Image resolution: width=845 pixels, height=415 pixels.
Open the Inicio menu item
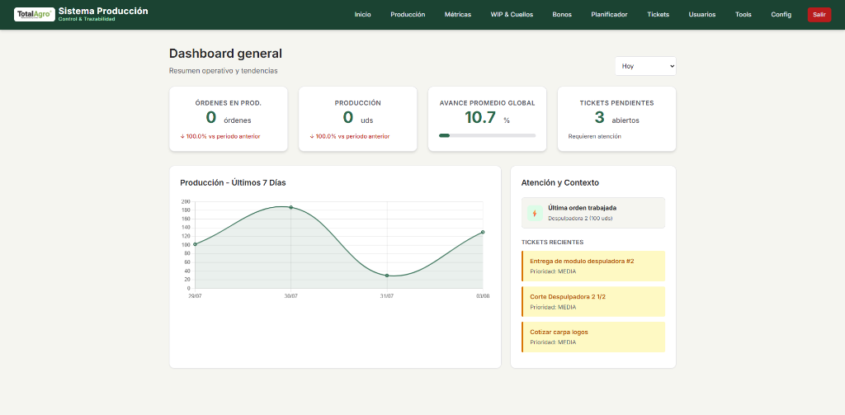coord(363,15)
